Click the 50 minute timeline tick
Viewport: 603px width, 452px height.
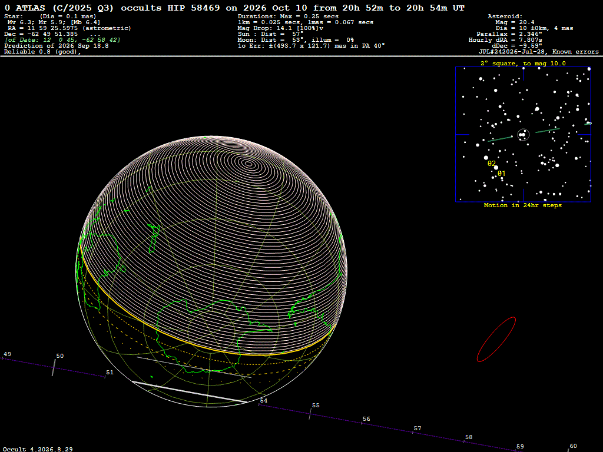coord(54,368)
